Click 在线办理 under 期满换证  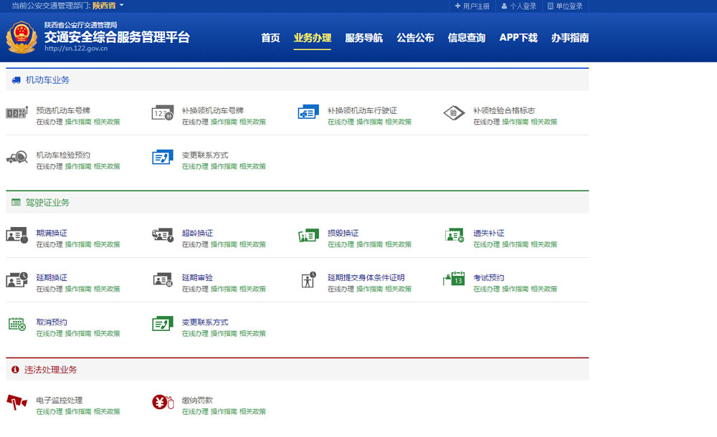click(x=49, y=245)
